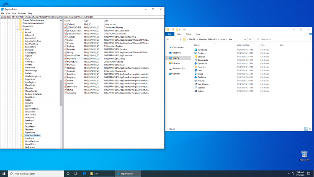Open the Windows Start menu
The width and height of the screenshot is (314, 177).
(4, 174)
